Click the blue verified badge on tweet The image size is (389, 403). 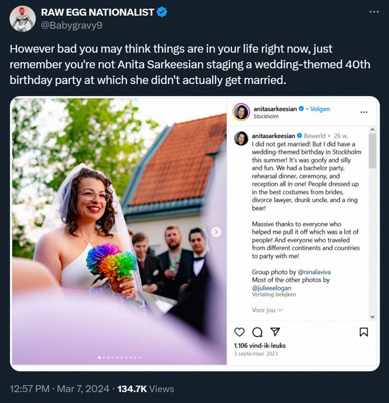pyautogui.click(x=162, y=13)
